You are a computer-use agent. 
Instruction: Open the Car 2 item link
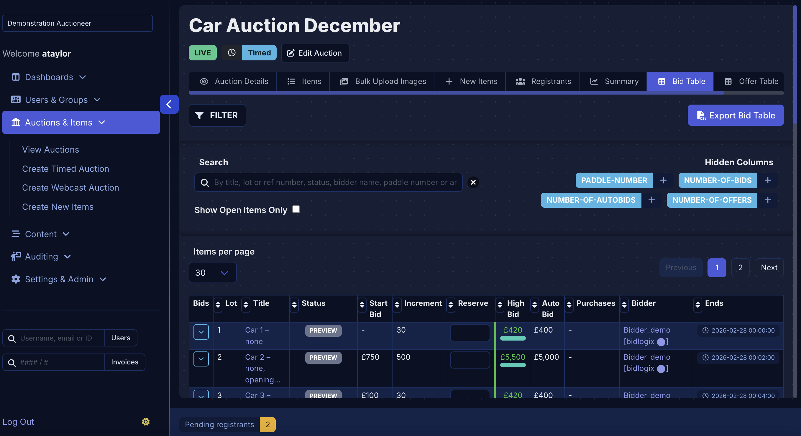coord(257,357)
